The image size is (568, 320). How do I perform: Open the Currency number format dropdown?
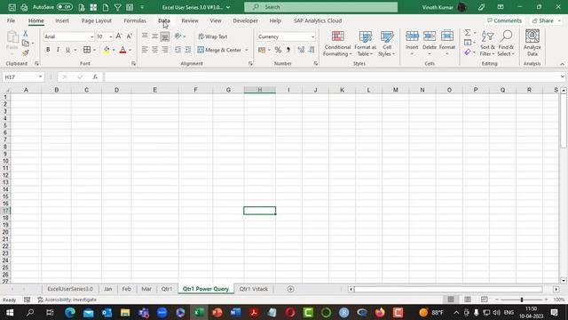pyautogui.click(x=312, y=36)
